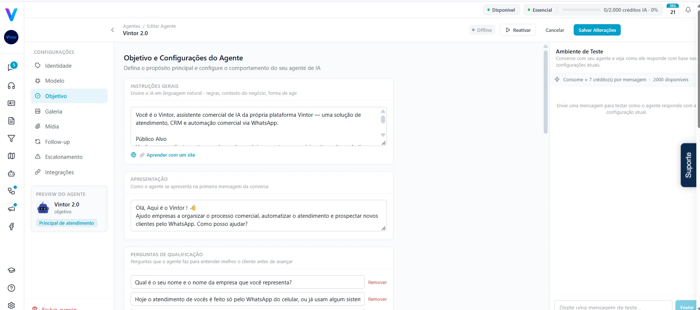Open the graduation cap academy icon
This screenshot has width=700, height=310.
click(x=11, y=270)
